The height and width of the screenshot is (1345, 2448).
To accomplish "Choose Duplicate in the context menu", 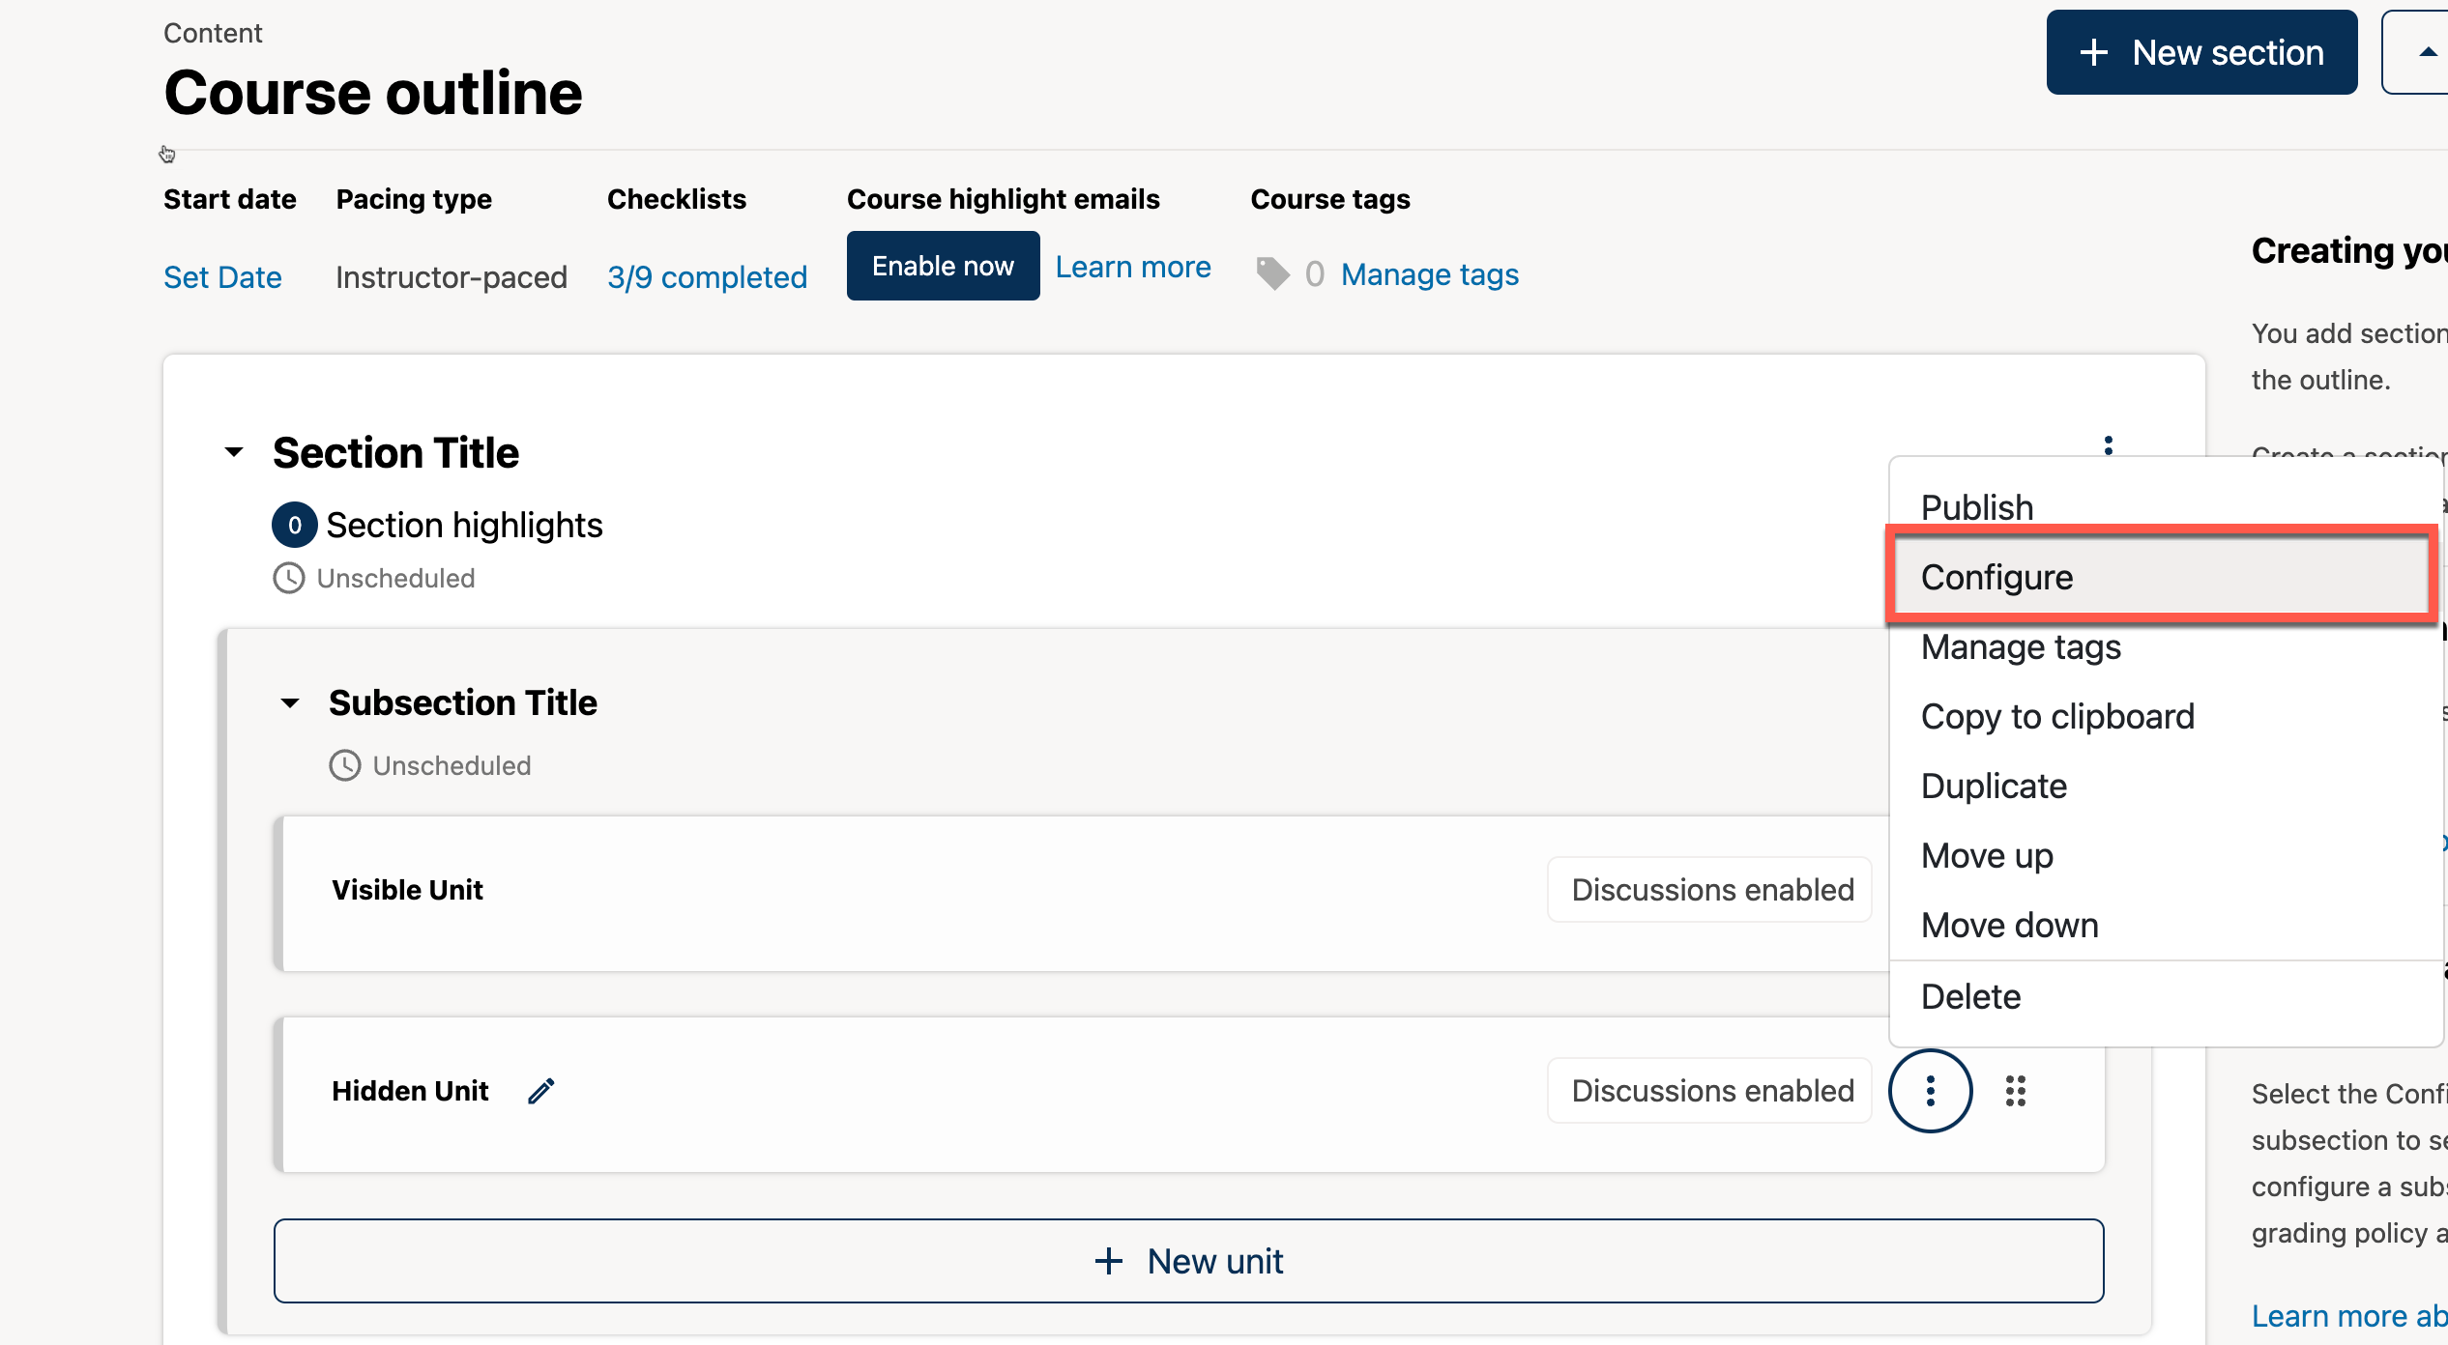I will click(1994, 786).
